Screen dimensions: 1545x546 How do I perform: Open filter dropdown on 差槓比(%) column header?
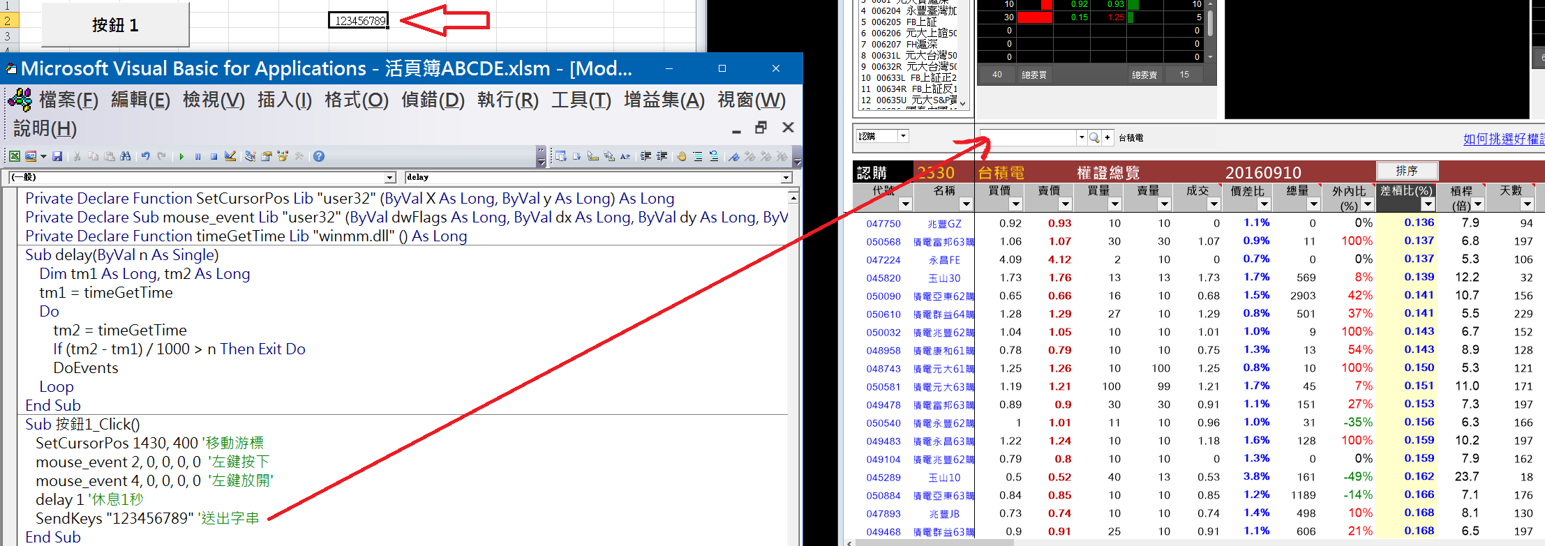click(1428, 204)
